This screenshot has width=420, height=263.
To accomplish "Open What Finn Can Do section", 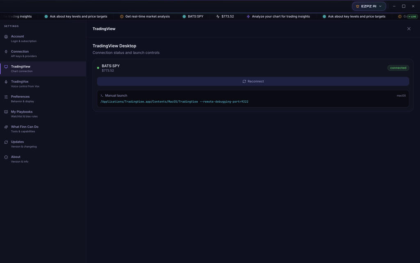I will [43, 129].
